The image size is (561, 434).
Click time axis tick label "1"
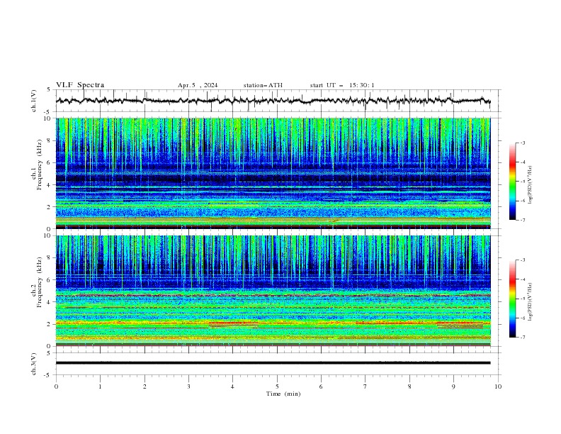coord(100,386)
